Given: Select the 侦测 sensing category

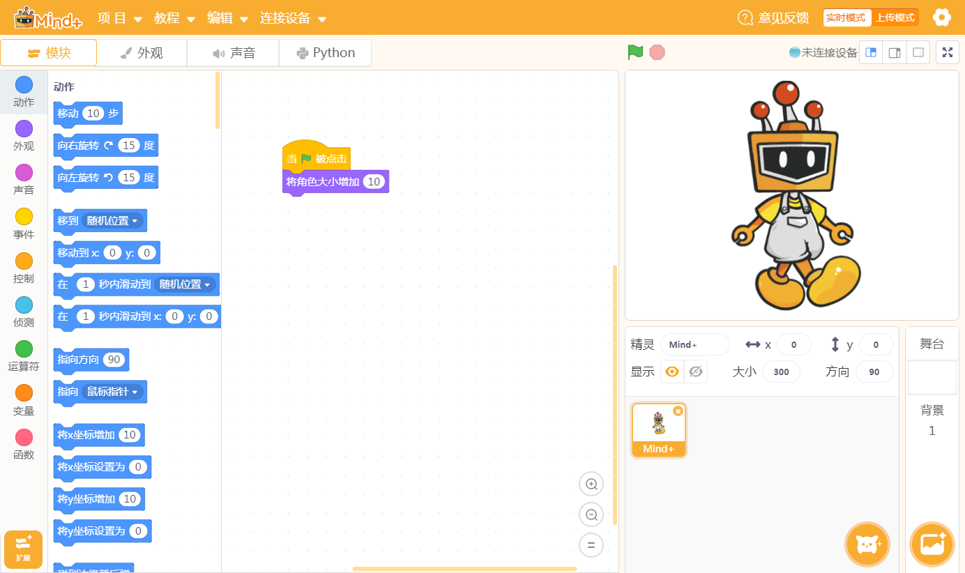Looking at the screenshot, I should [x=24, y=312].
